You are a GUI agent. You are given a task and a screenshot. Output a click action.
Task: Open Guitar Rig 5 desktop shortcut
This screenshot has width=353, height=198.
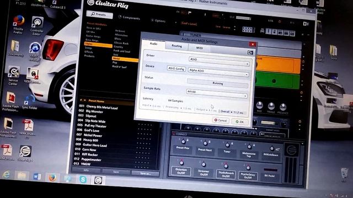point(25,153)
